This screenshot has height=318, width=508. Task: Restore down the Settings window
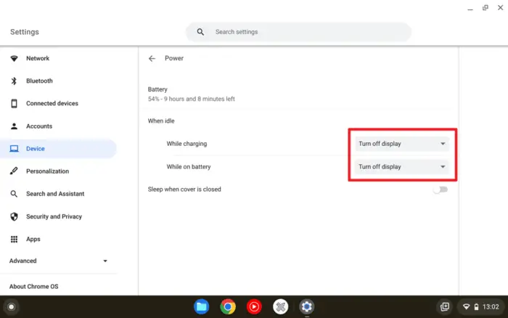click(x=486, y=8)
